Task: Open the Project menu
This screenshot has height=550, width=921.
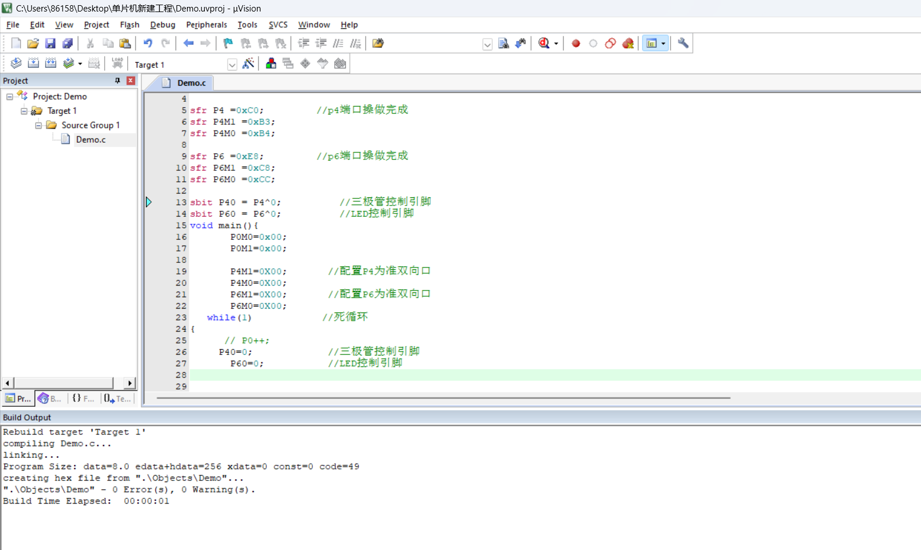Action: [97, 25]
